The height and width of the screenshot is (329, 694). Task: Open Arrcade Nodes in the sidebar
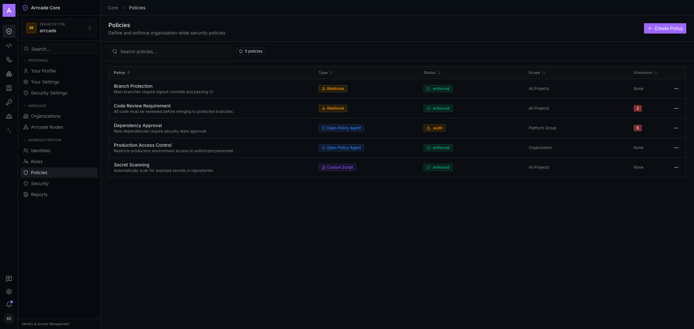(59, 127)
